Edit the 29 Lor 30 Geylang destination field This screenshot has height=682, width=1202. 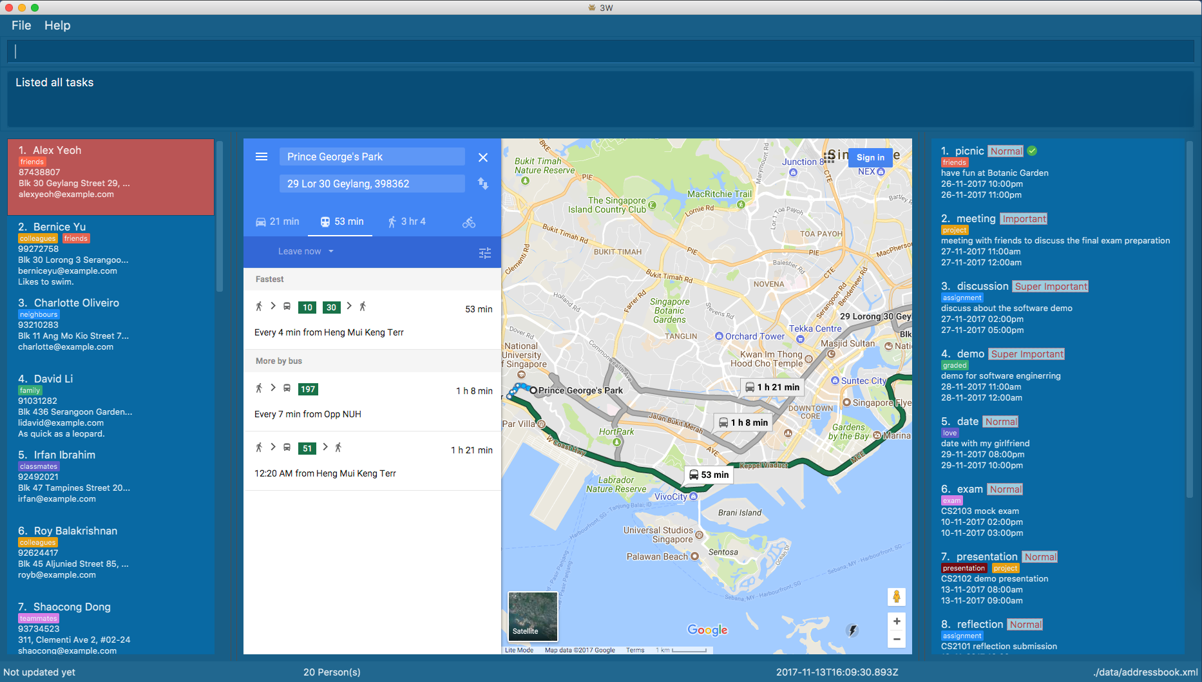click(372, 184)
